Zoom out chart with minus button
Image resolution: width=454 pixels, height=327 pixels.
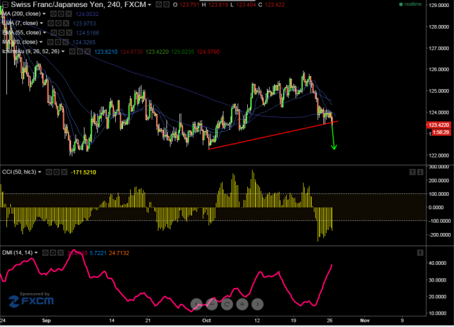click(x=212, y=304)
